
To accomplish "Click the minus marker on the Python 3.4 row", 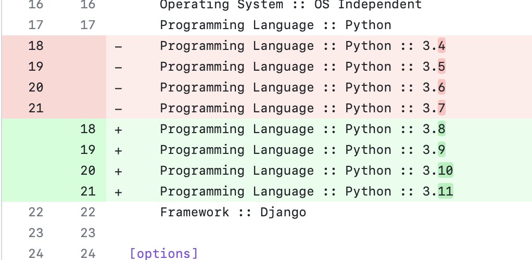I will (118, 47).
